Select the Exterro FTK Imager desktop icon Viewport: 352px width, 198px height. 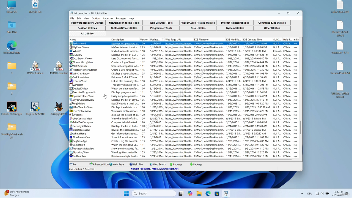point(12,108)
